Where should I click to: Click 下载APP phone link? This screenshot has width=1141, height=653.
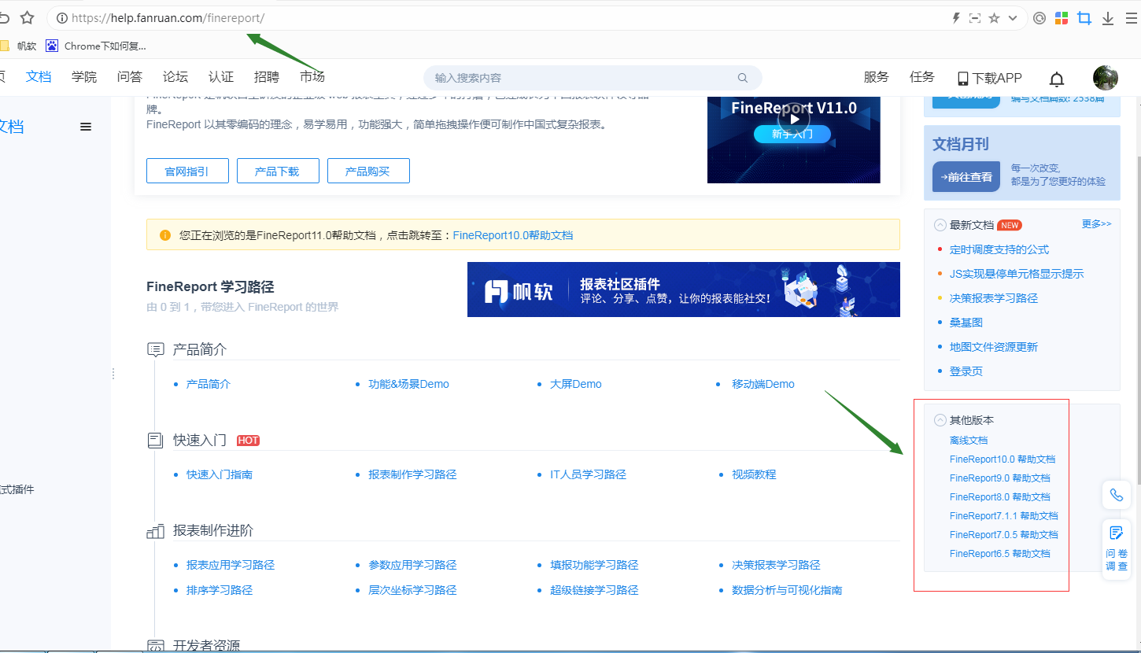tap(989, 78)
